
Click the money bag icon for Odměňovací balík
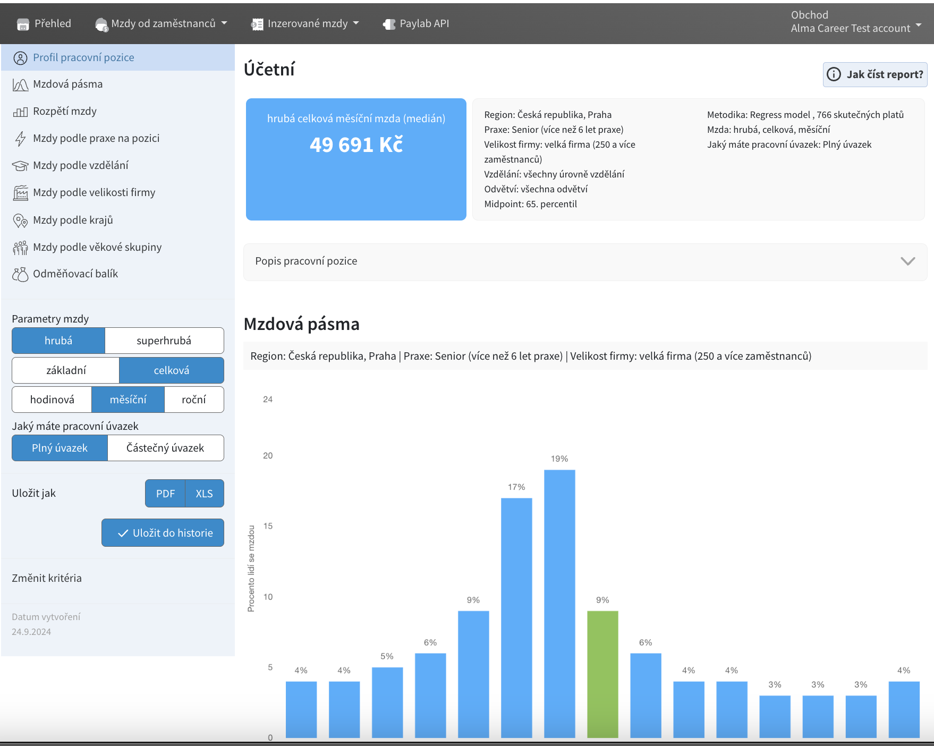[20, 274]
